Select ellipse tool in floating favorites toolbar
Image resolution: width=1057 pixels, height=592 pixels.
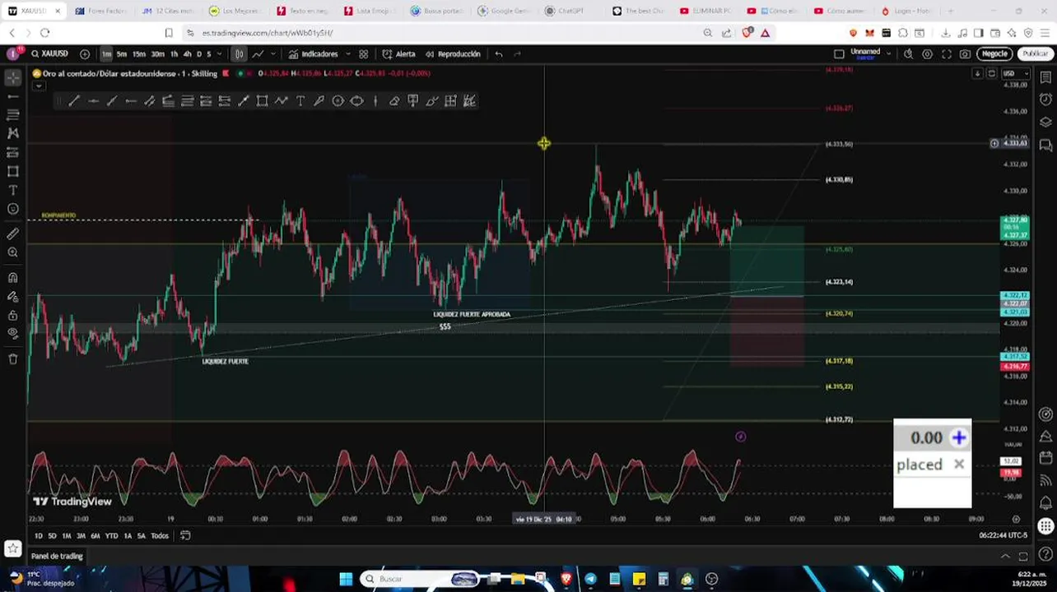coord(357,101)
